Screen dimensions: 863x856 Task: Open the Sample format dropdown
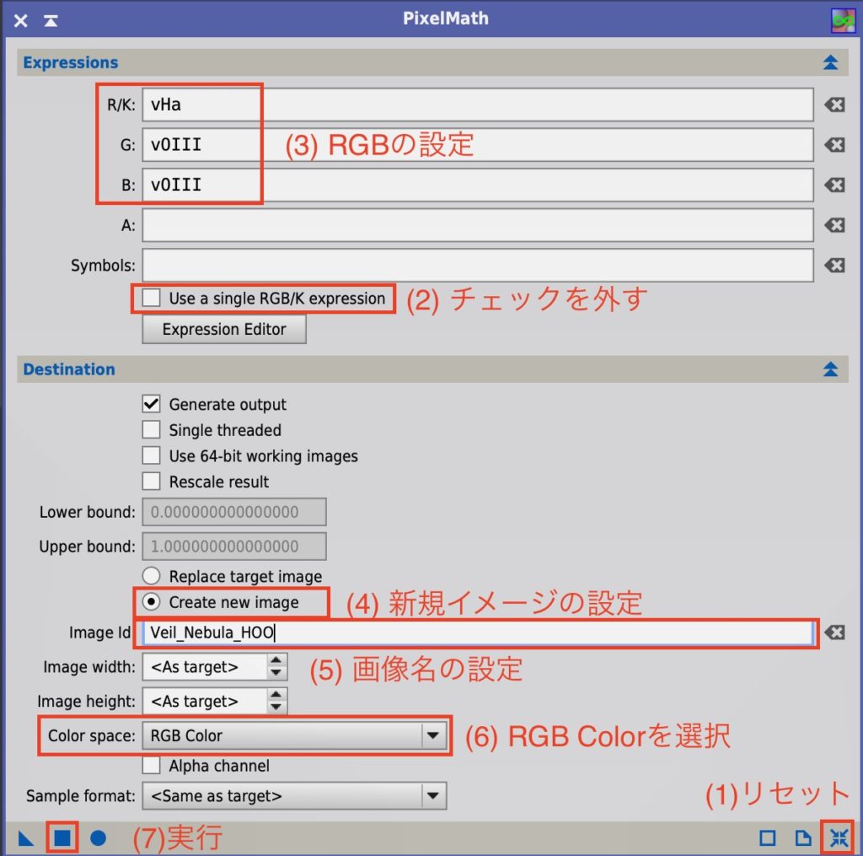click(294, 795)
